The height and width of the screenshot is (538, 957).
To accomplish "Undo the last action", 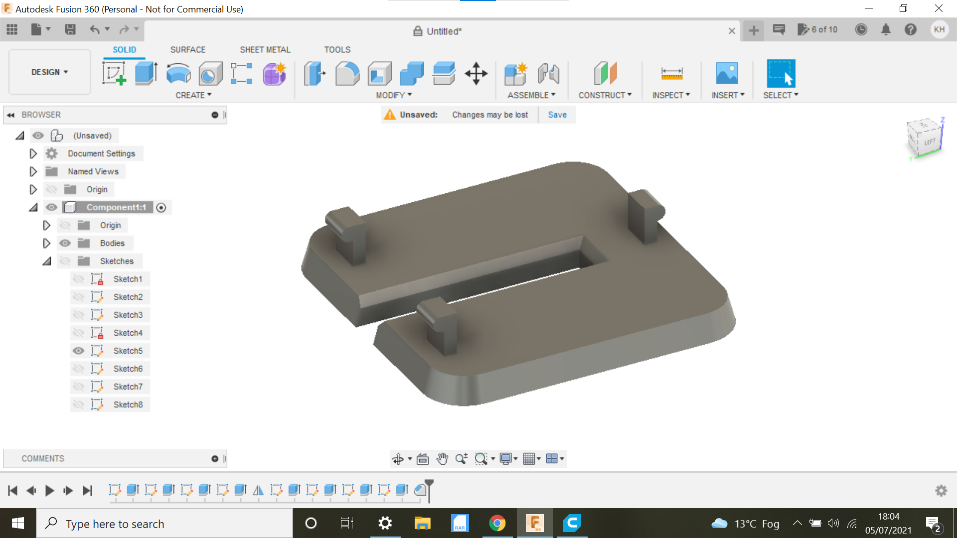I will coord(94,29).
